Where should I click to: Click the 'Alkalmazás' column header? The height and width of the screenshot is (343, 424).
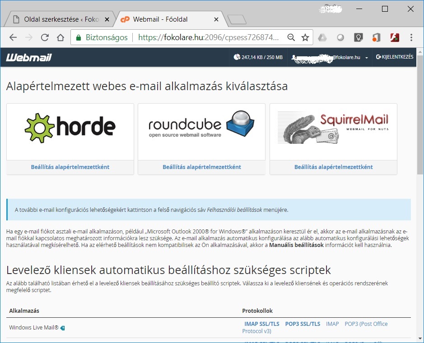click(x=24, y=311)
